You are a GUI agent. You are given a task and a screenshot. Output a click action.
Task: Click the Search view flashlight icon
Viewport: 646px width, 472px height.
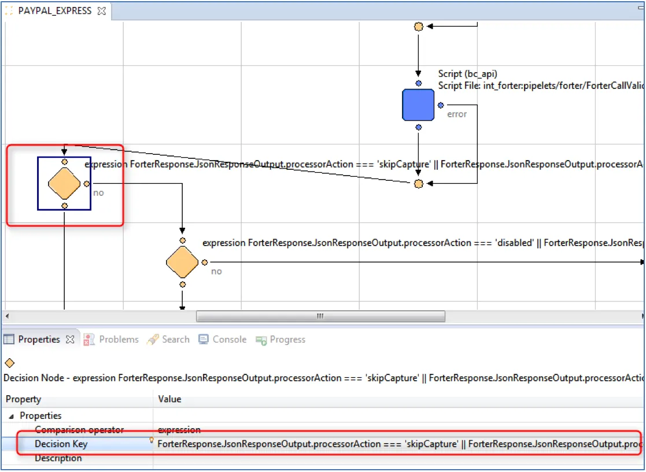[153, 340]
